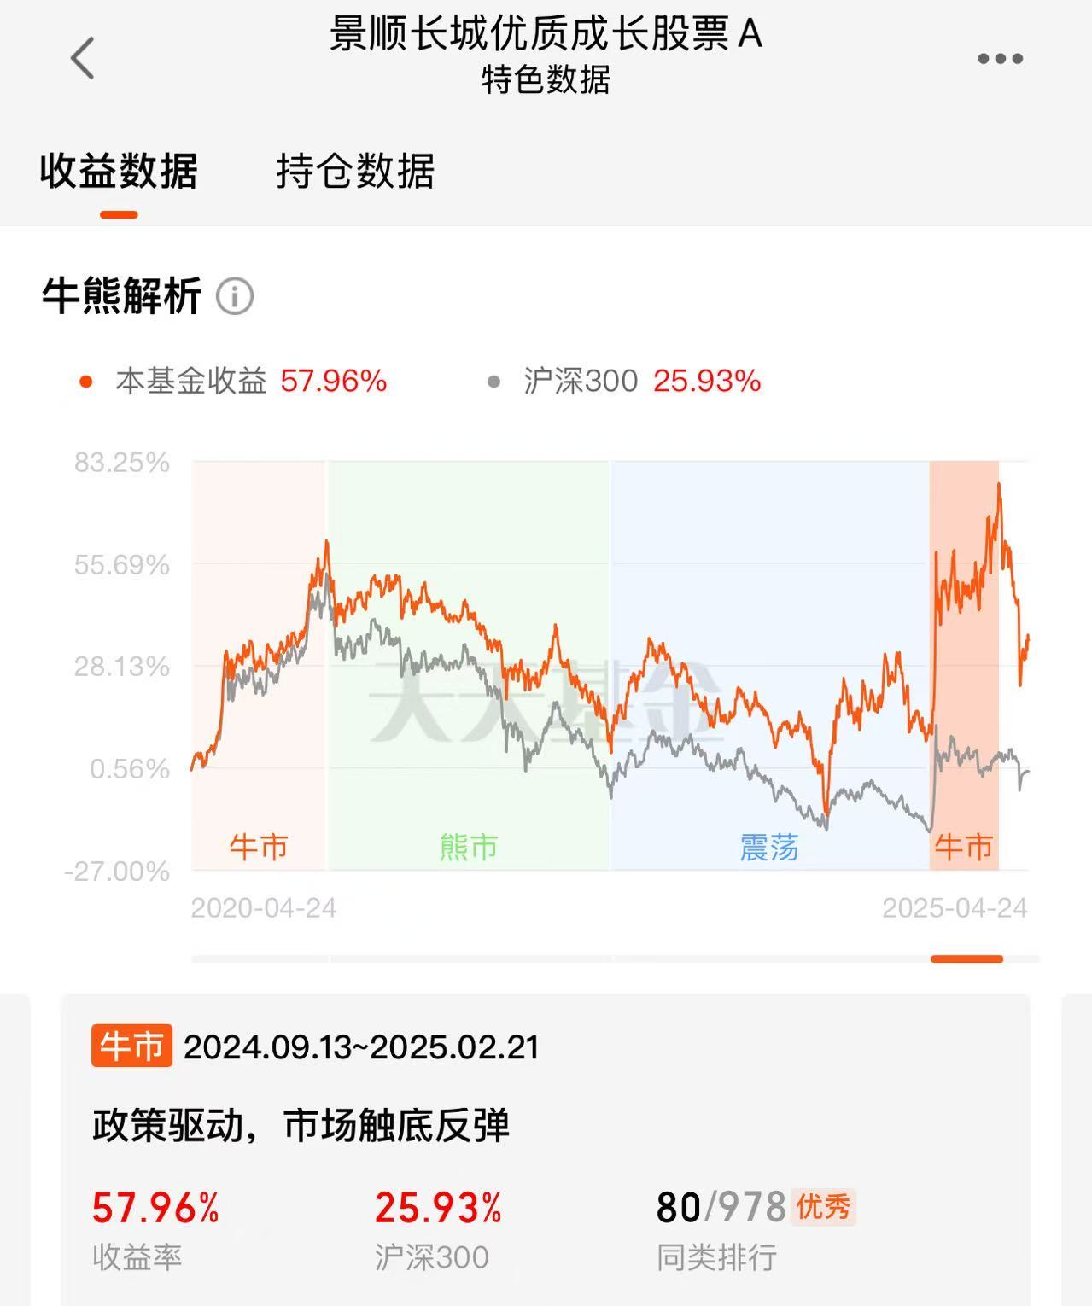Select the 收益数据 tab
This screenshot has height=1306, width=1092.
pyautogui.click(x=119, y=171)
